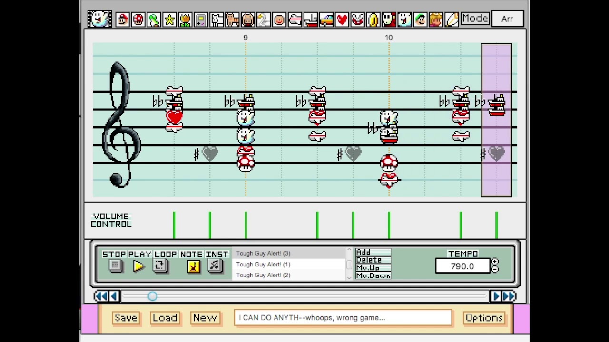The width and height of the screenshot is (609, 342).
Task: Click the measure 10 number marker
Action: (389, 38)
